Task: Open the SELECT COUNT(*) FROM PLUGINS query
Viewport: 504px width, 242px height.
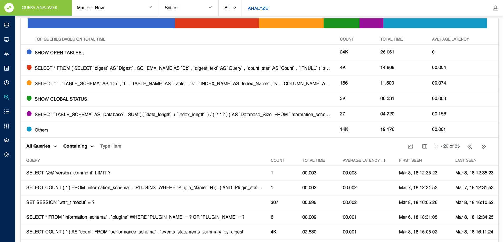Action: [x=144, y=187]
